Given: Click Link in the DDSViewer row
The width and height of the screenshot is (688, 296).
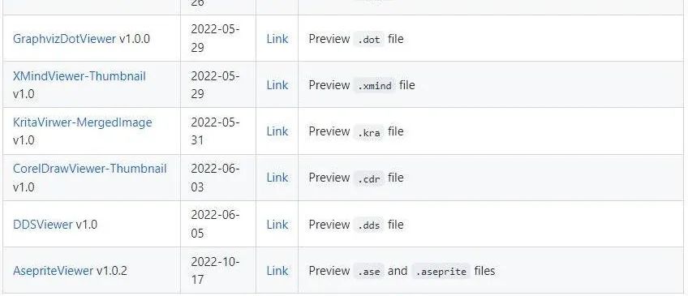Looking at the screenshot, I should click(277, 225).
